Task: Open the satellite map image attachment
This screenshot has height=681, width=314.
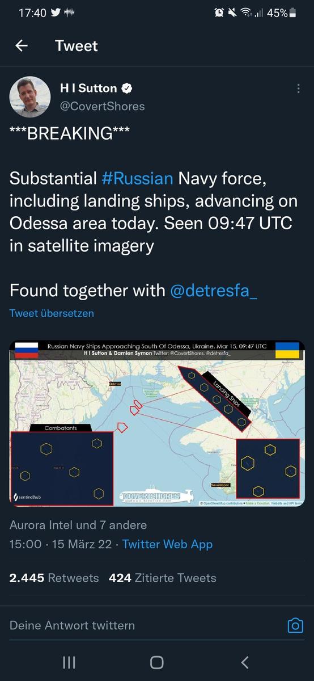Action: point(157,423)
